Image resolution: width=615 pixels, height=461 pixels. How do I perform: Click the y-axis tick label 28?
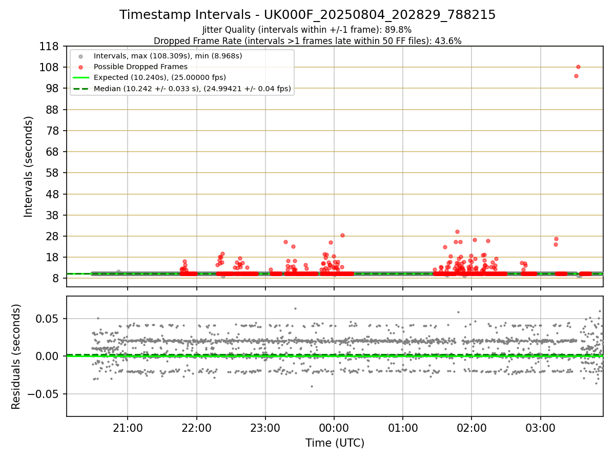click(x=53, y=237)
